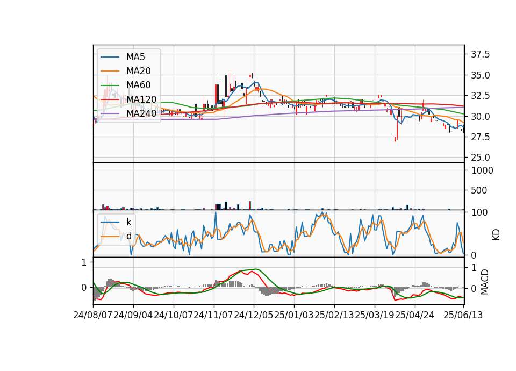Click the 24/12/05 date label
Image resolution: width=516 pixels, height=371 pixels.
coord(254,315)
